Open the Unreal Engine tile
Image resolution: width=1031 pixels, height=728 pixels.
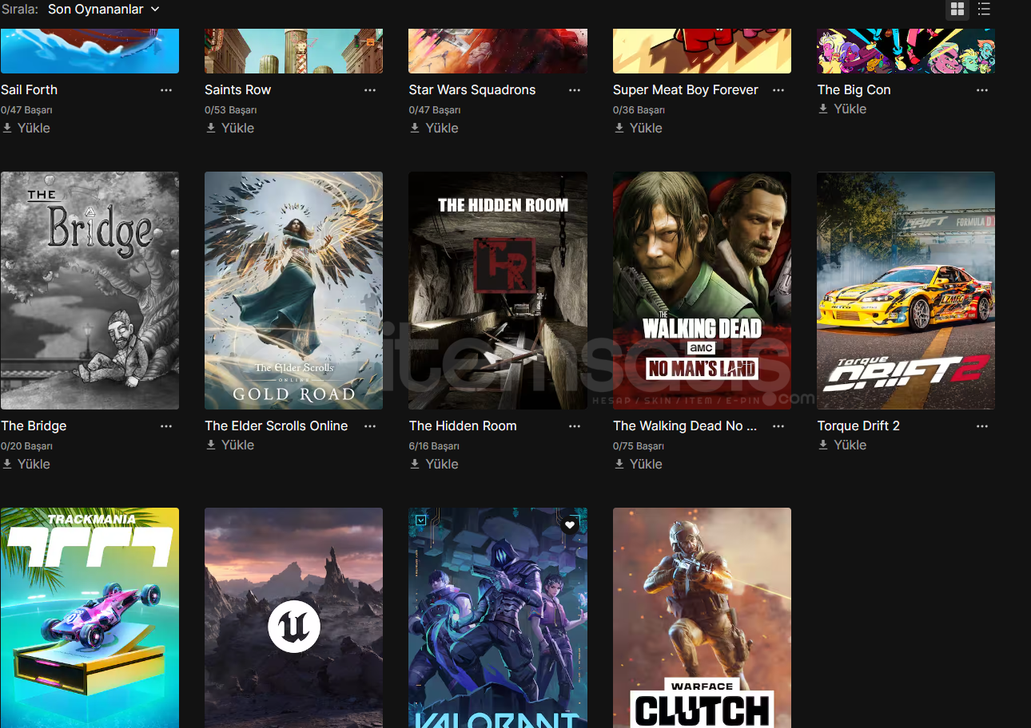293,618
